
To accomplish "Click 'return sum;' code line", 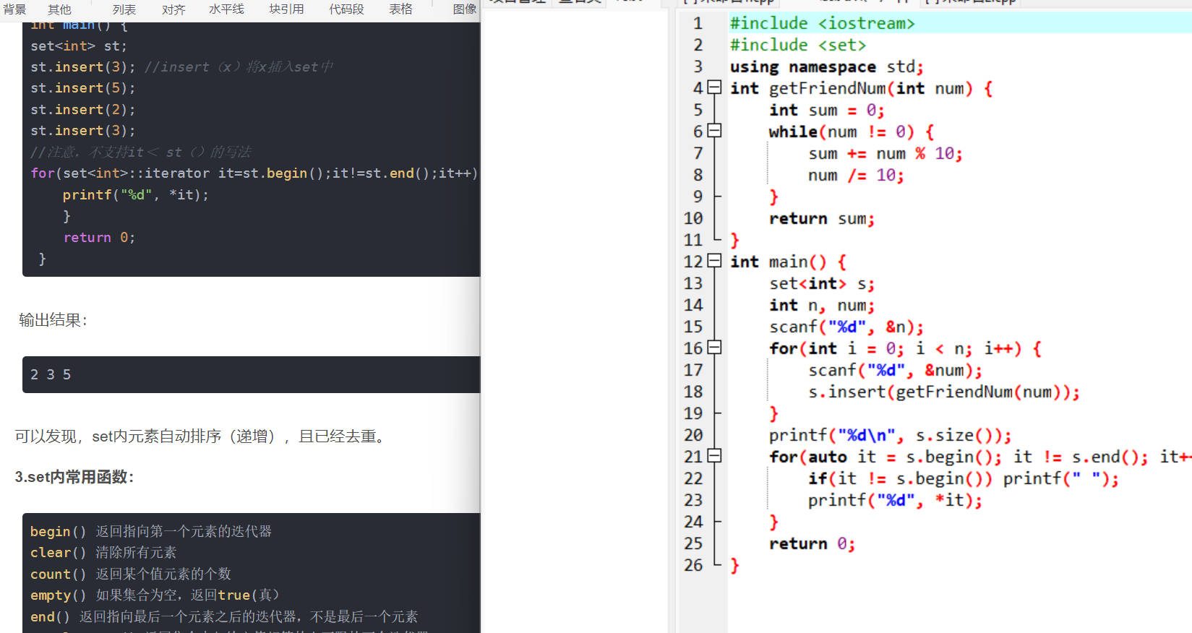I will click(821, 218).
